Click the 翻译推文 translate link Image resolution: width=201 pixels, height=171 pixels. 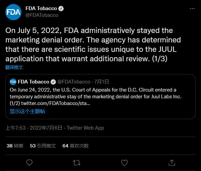[14, 67]
